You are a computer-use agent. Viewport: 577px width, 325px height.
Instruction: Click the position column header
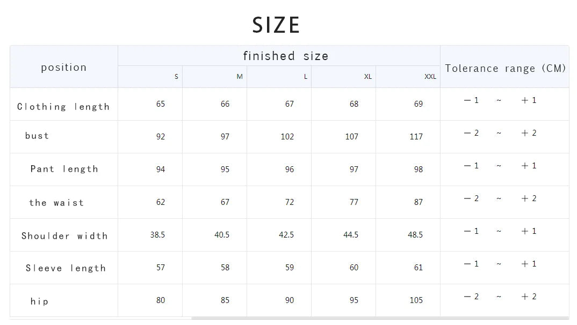63,68
